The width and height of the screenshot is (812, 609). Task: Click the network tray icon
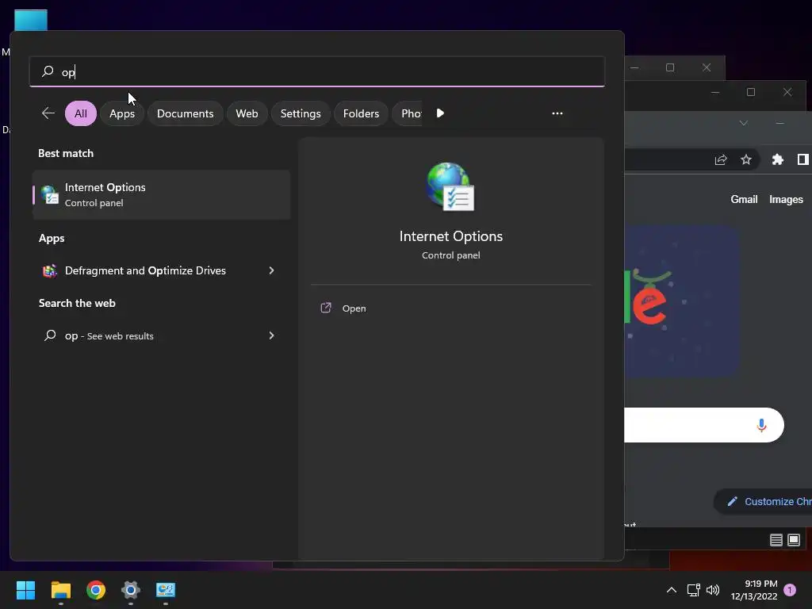[x=693, y=590]
